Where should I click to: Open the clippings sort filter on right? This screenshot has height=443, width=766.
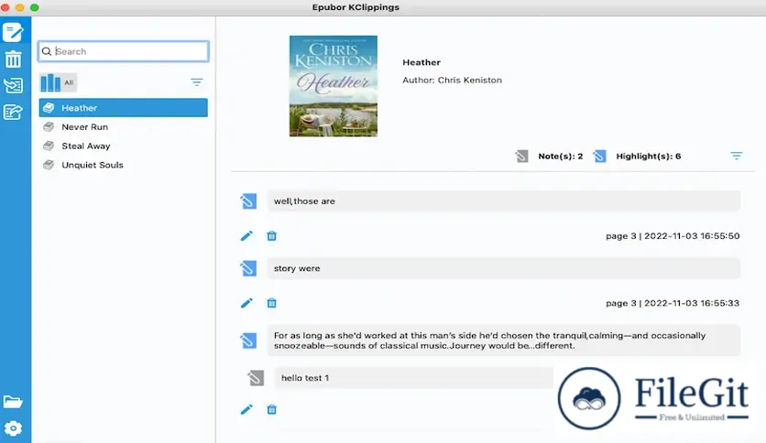[736, 156]
